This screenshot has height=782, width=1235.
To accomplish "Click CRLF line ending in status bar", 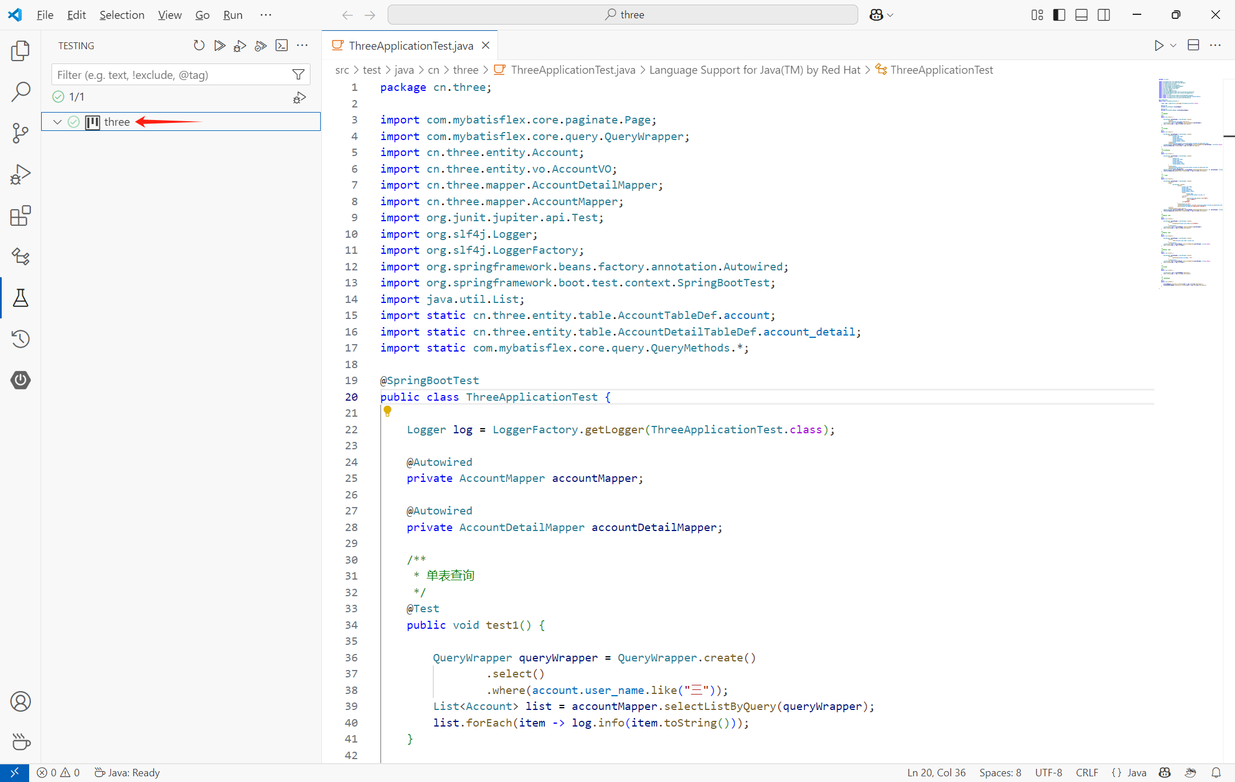I will tap(1086, 772).
